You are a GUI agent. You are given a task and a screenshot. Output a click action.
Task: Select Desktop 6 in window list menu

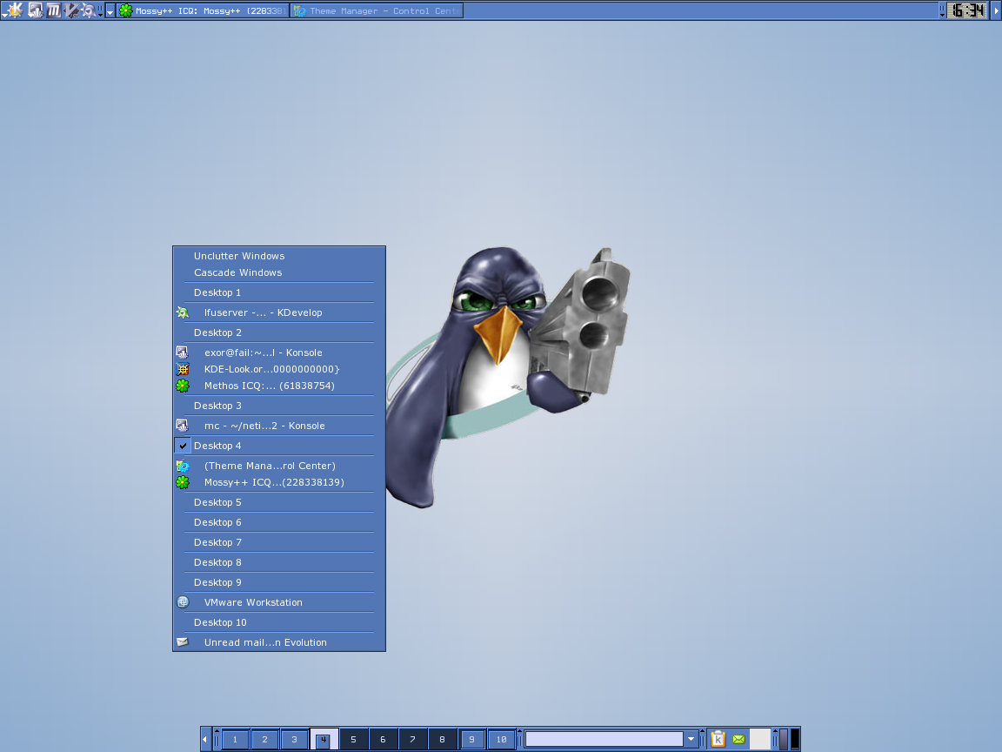coord(279,522)
